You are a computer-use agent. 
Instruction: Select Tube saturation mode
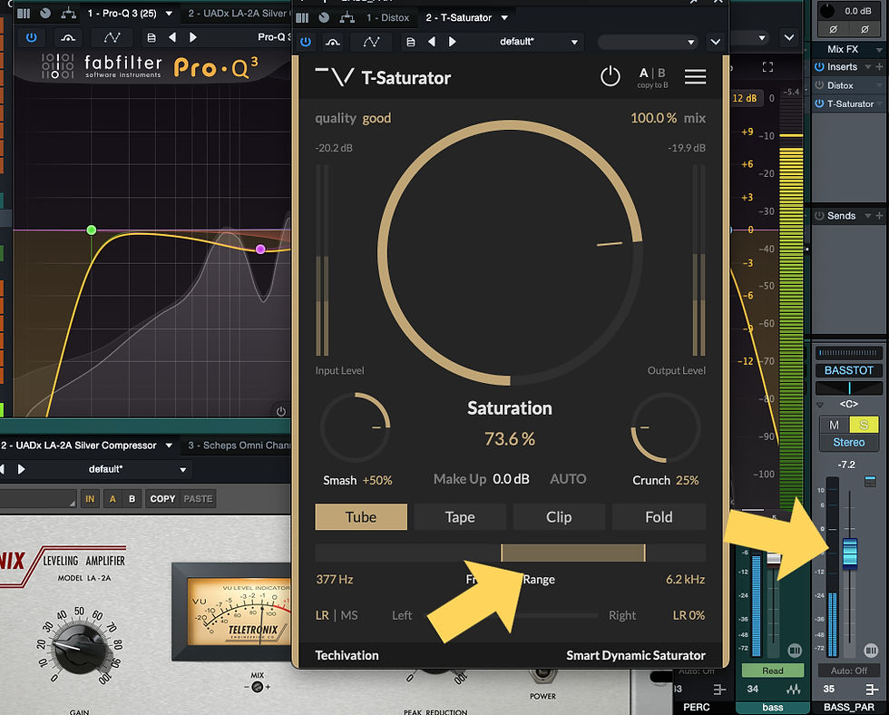(361, 517)
